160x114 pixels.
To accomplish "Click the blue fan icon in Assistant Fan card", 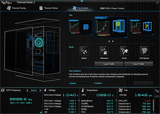I will (86, 27).
